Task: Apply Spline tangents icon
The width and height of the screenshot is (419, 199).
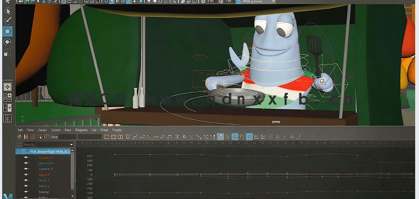Action: click(135, 137)
